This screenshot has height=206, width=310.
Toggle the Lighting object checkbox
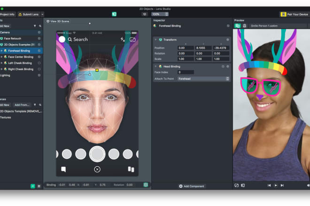point(39,75)
